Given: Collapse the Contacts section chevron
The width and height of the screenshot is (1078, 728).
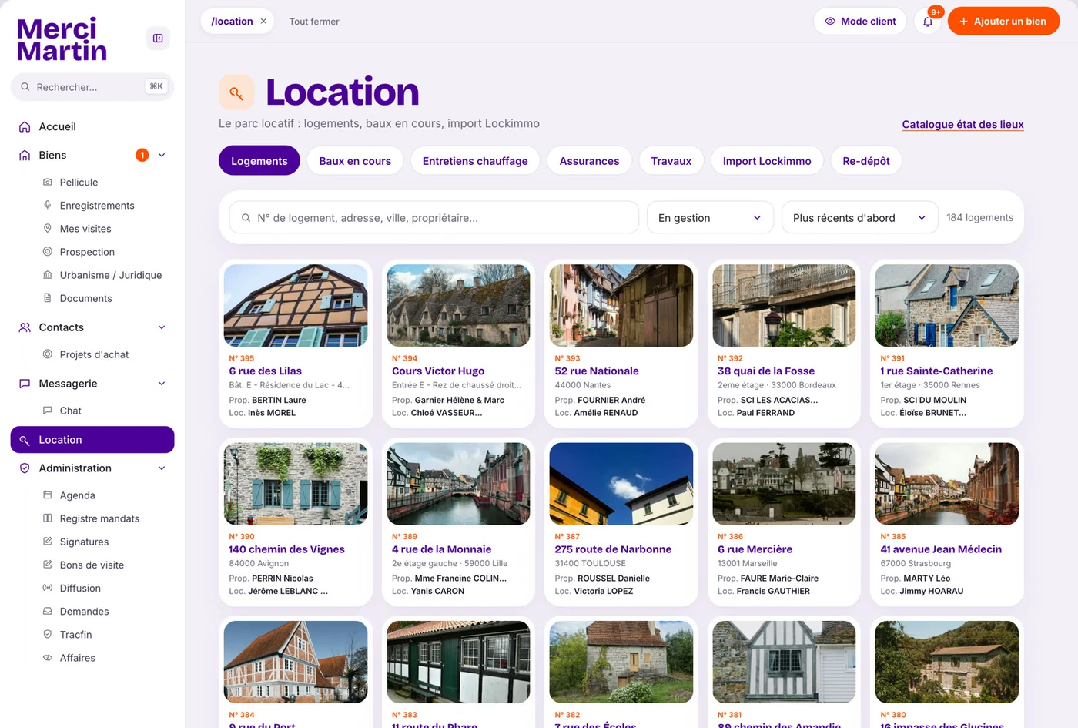Looking at the screenshot, I should 162,327.
